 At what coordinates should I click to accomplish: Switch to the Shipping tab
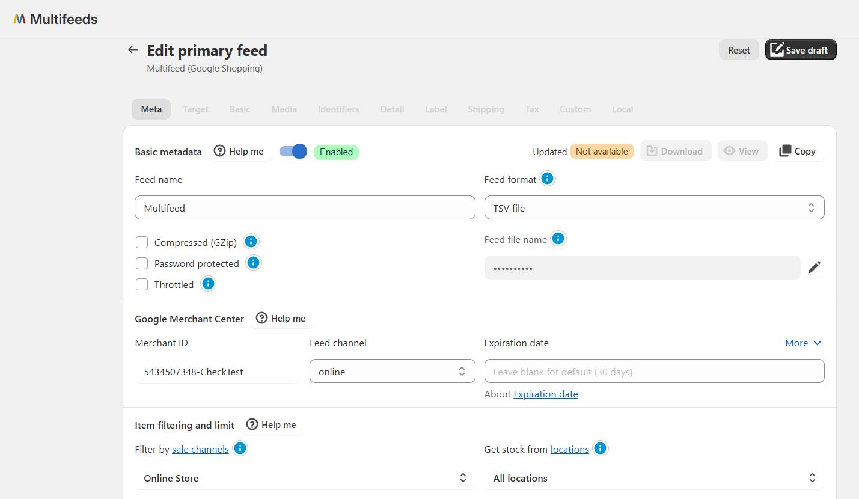tap(486, 109)
